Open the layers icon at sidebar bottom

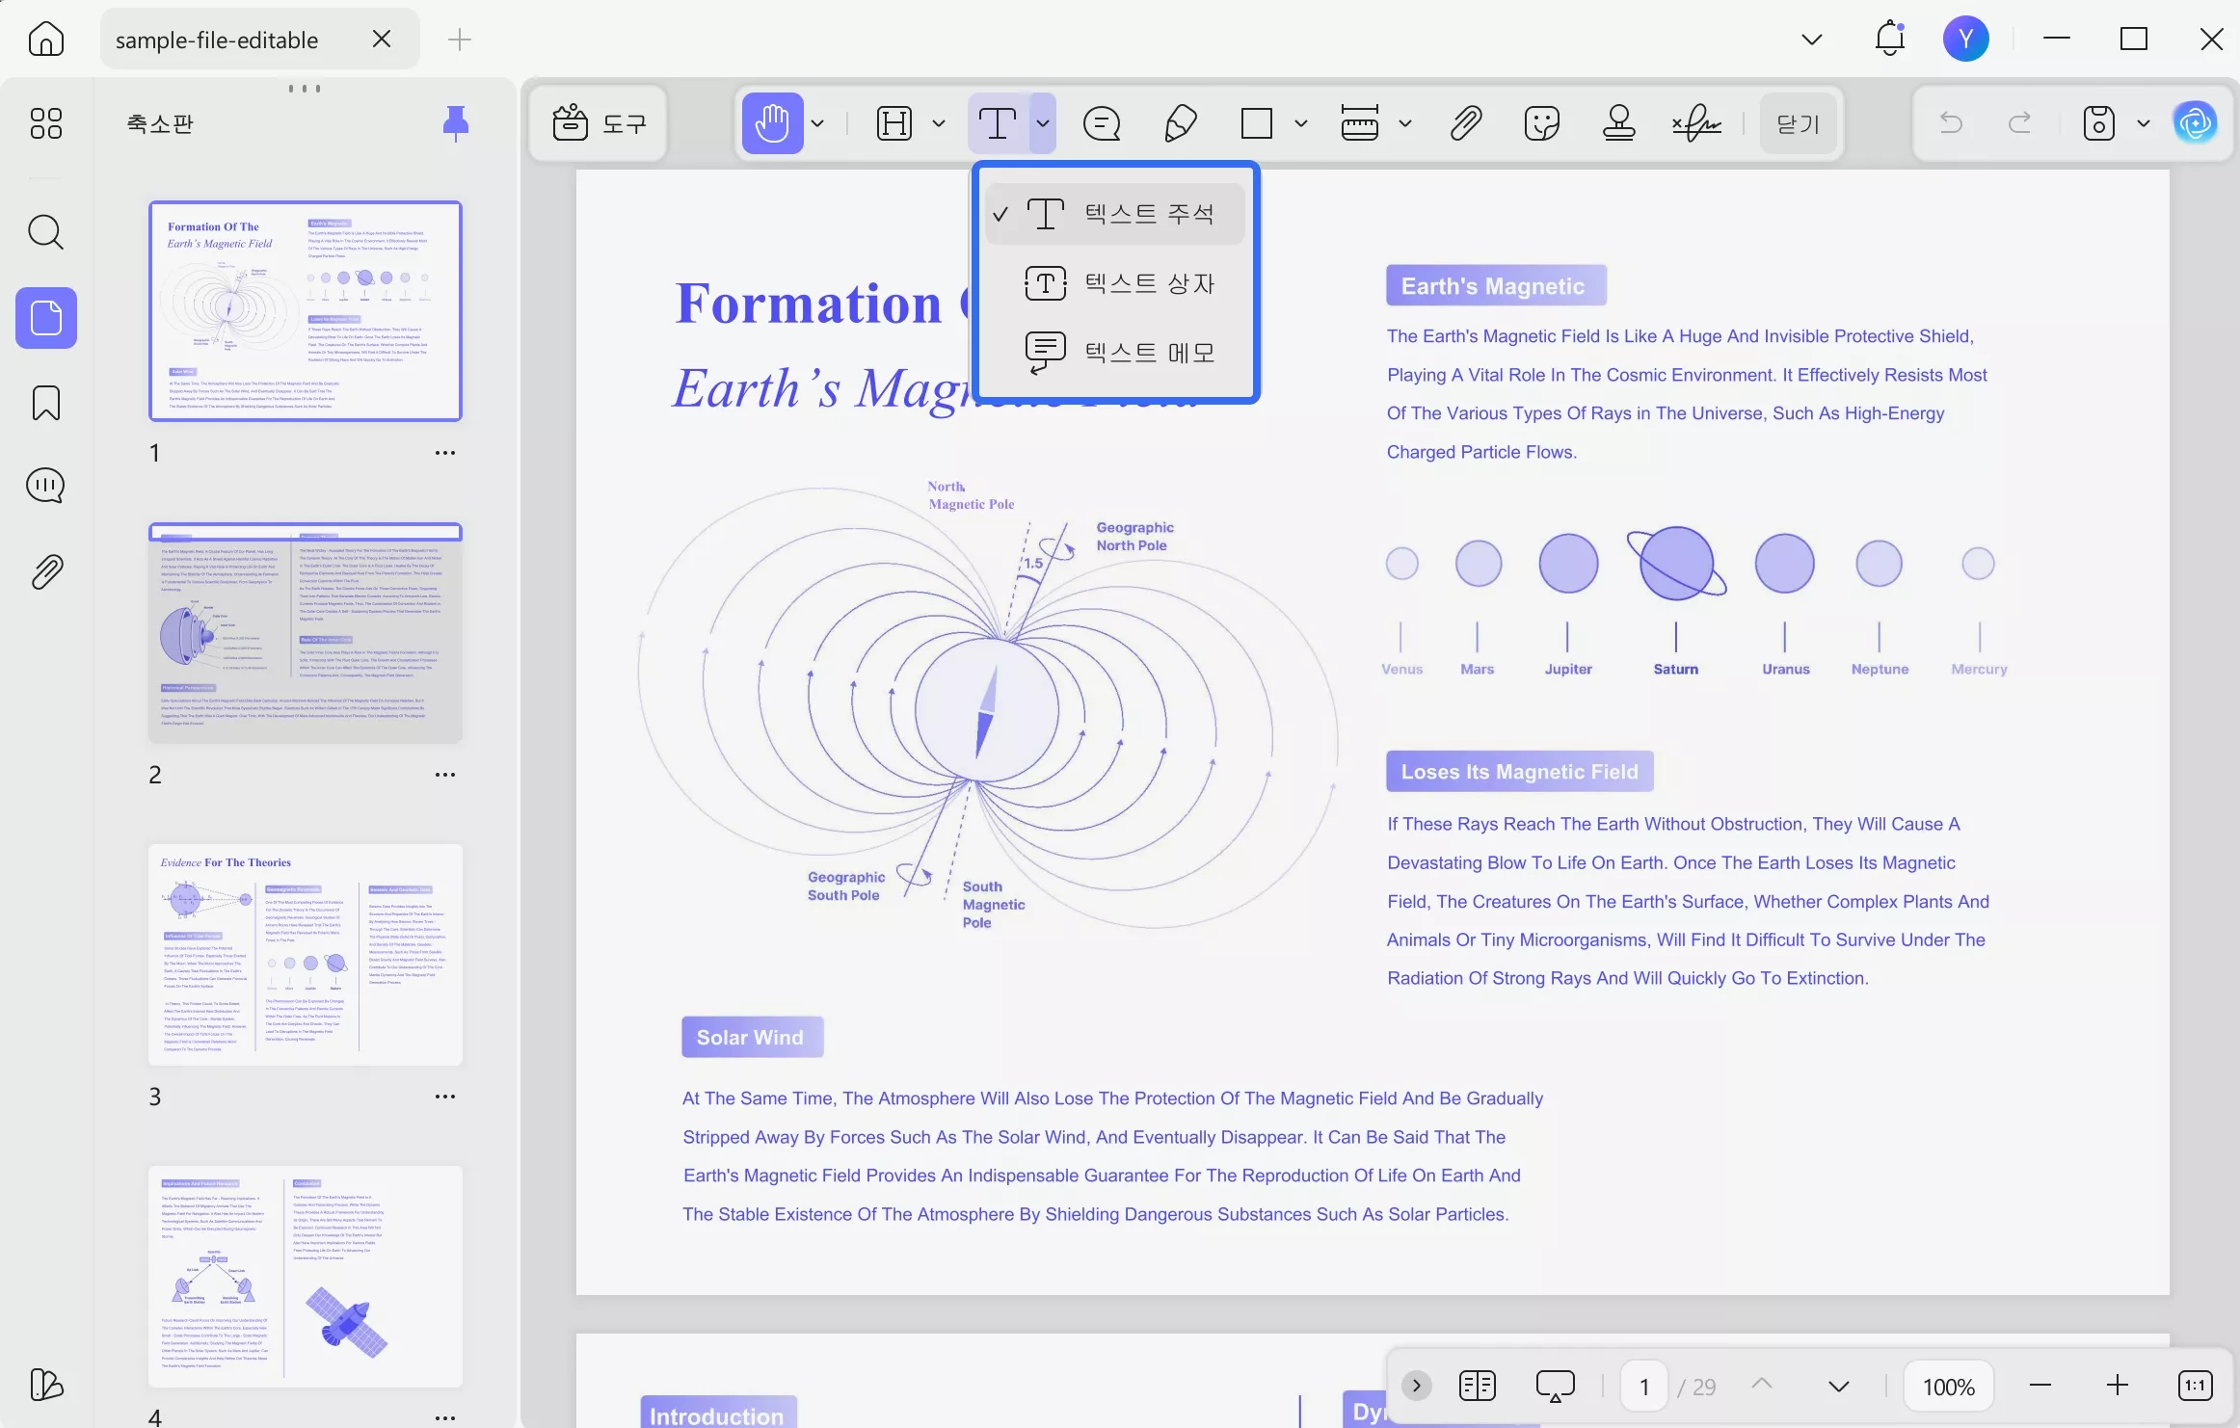[45, 1385]
